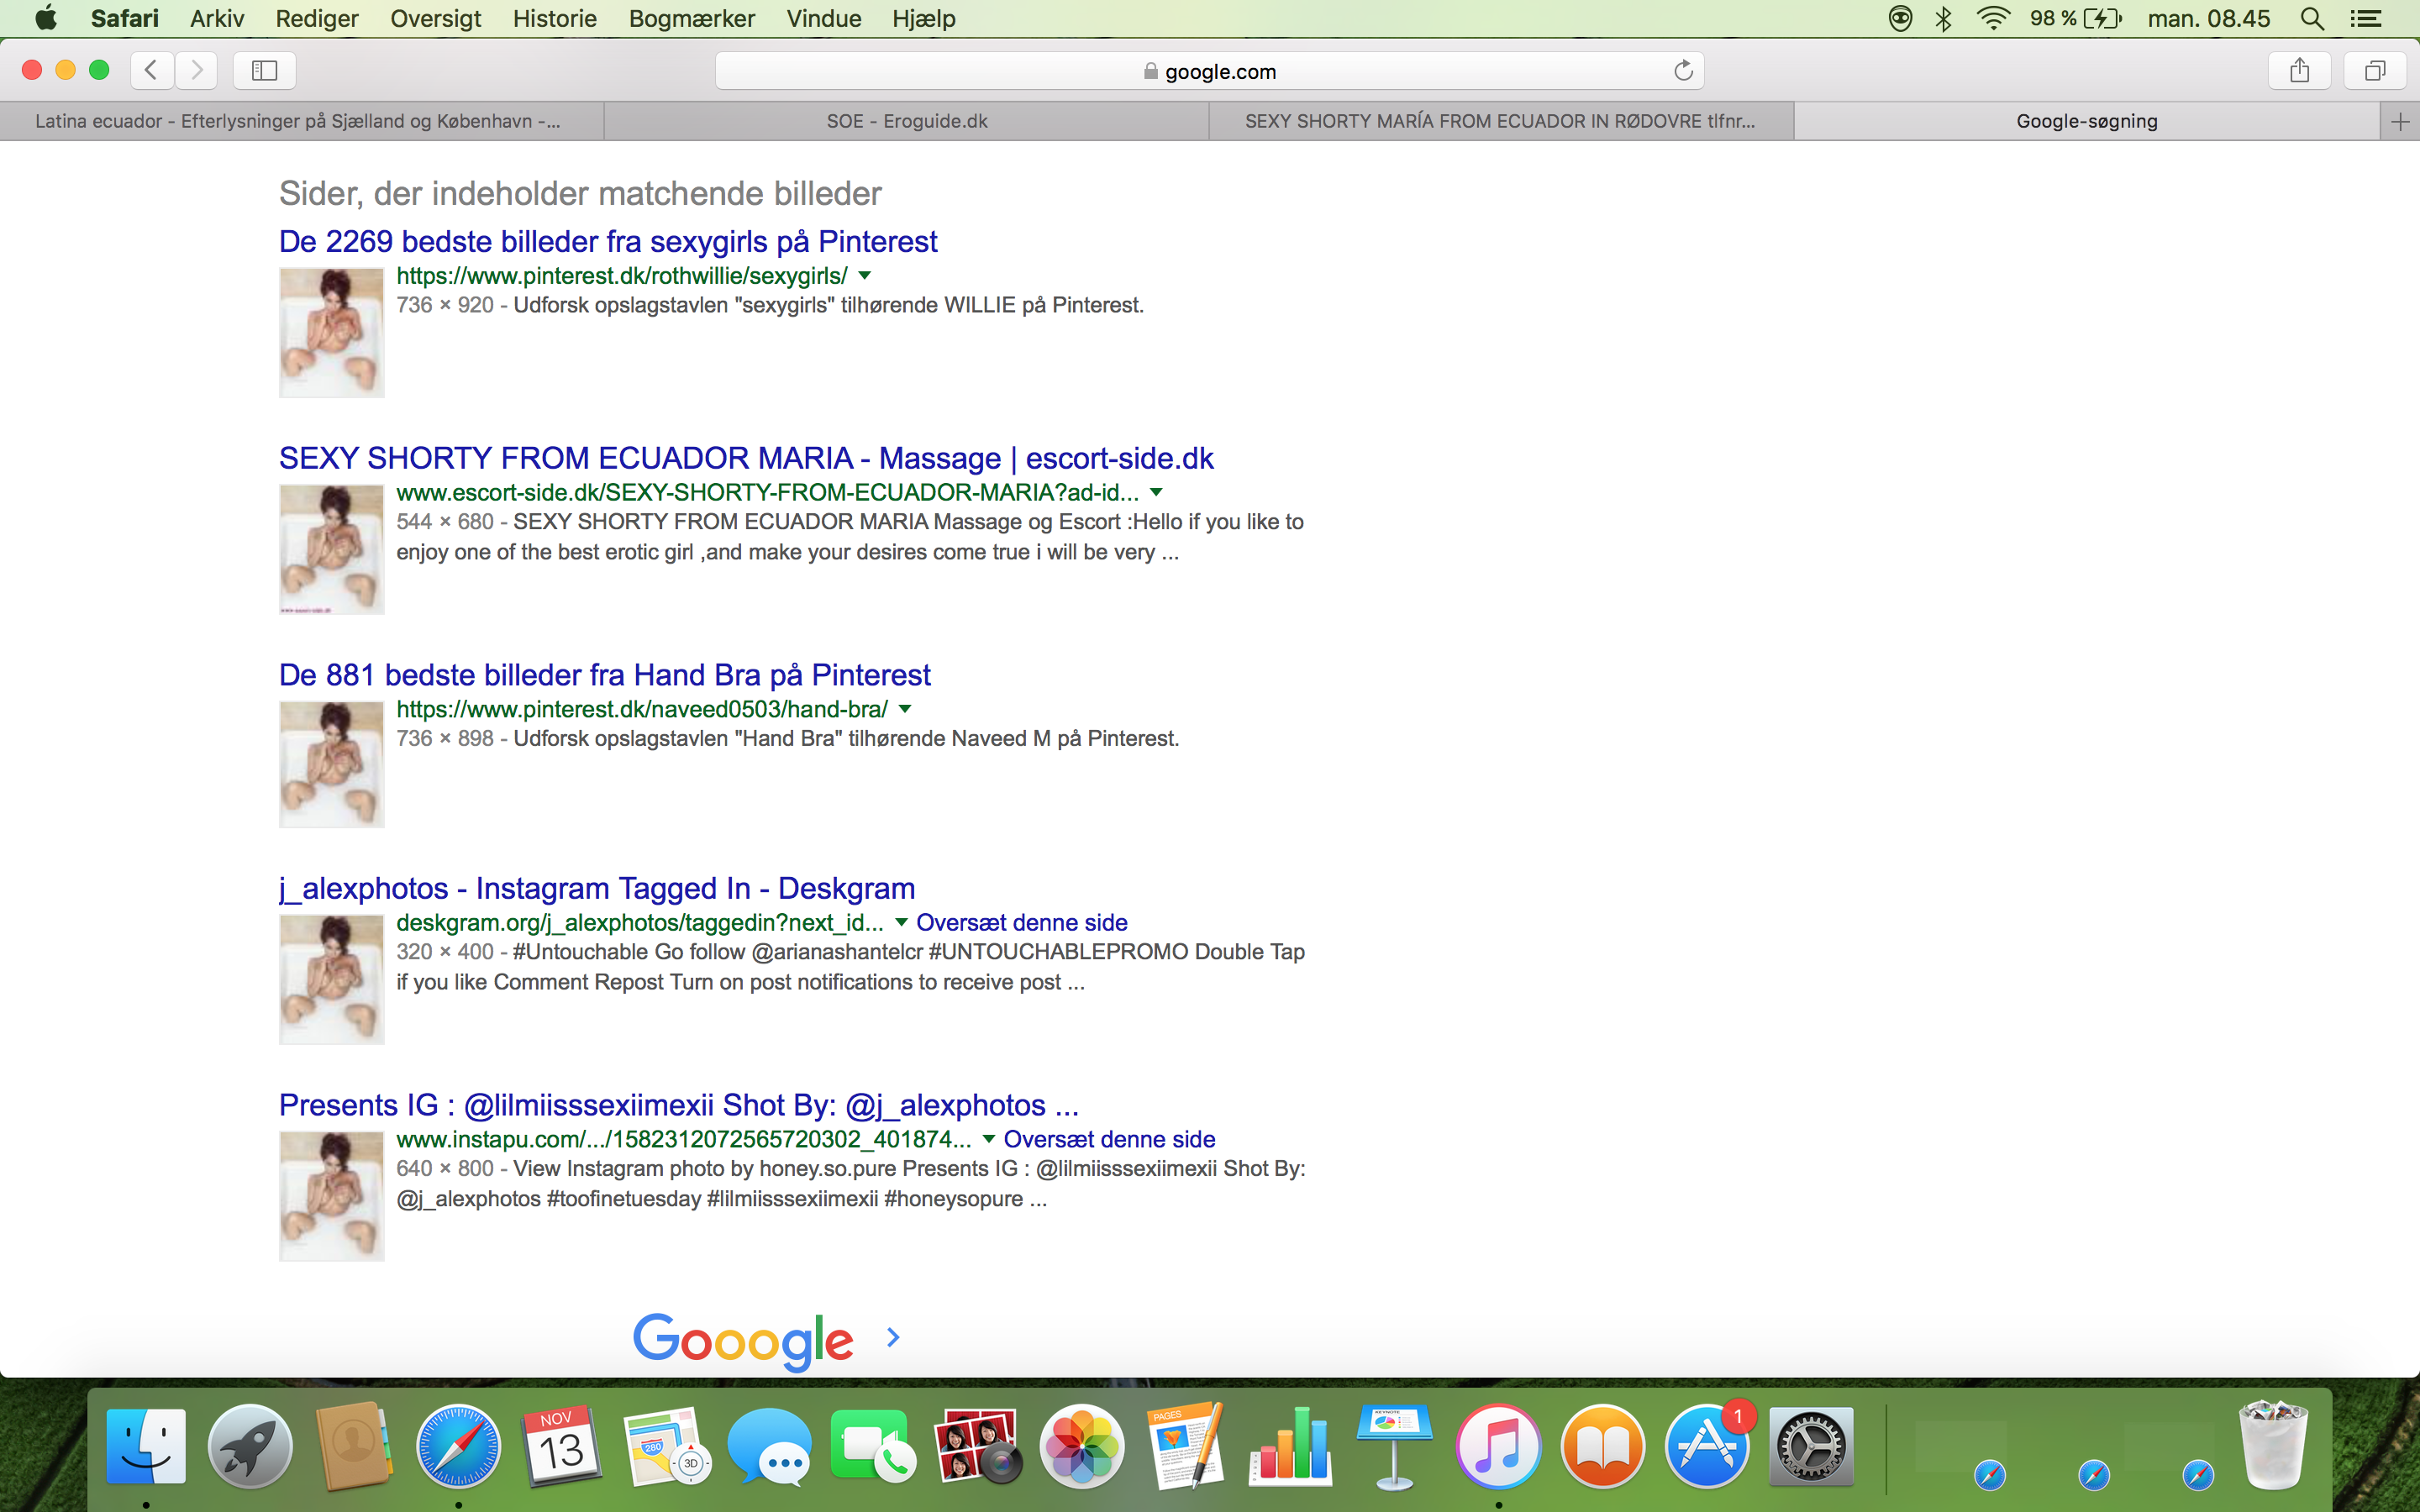Open the Hjælp menu
The width and height of the screenshot is (2420, 1512).
(924, 18)
